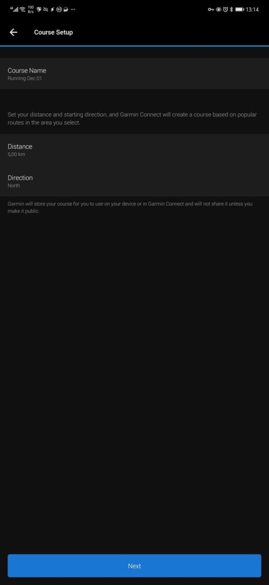Image resolution: width=269 pixels, height=585 pixels.
Task: Tap the Course Setup title
Action: click(53, 32)
